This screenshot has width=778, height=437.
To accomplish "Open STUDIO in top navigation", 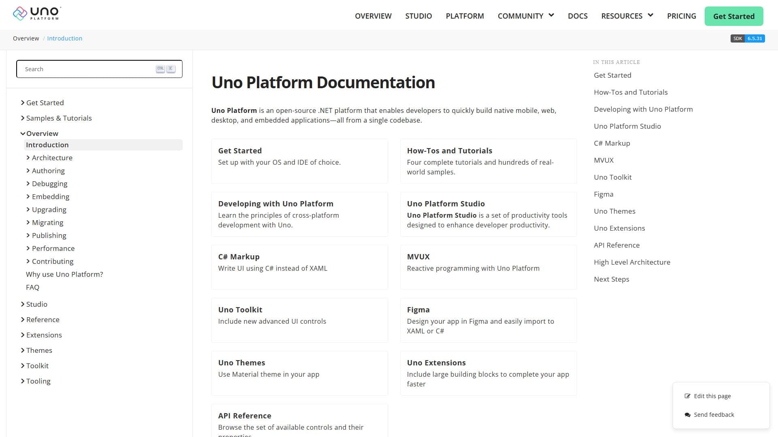I will point(419,16).
